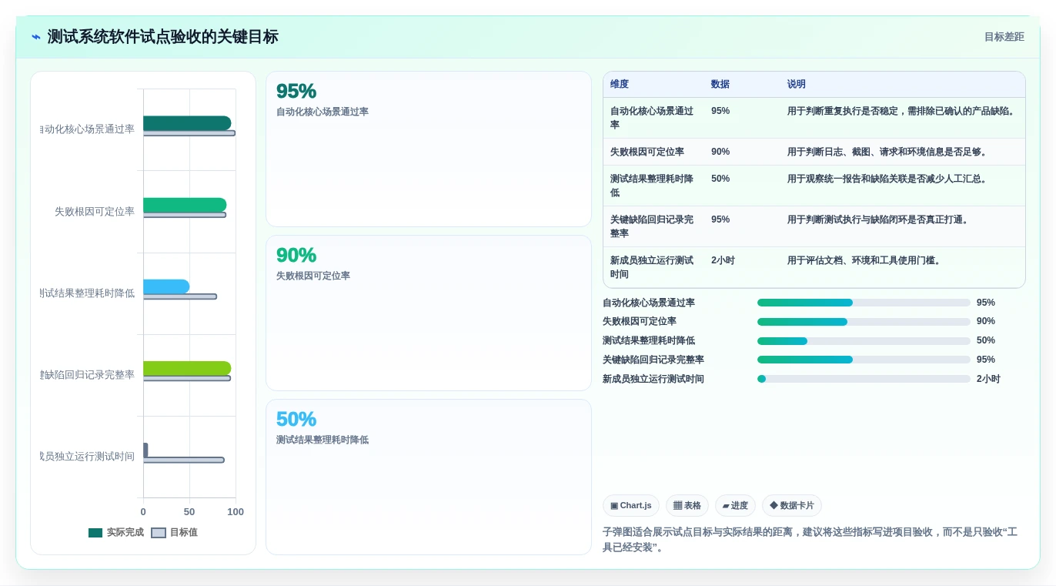Click progress bar for 自动化核心场景通过率
This screenshot has width=1056, height=586.
click(x=864, y=303)
